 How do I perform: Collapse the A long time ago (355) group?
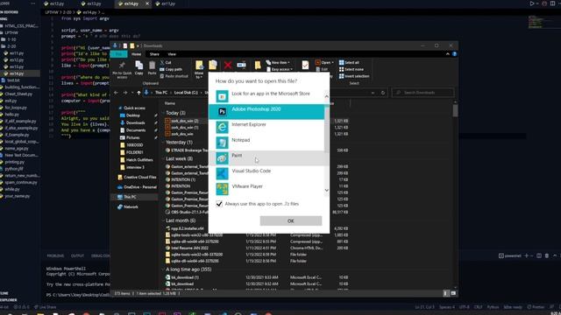[163, 269]
